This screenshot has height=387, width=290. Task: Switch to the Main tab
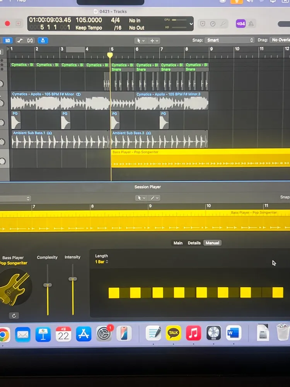point(178,243)
